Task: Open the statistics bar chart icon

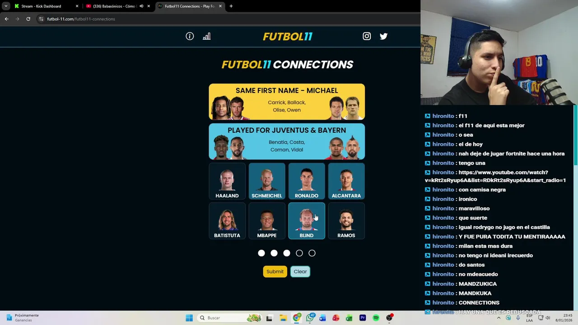Action: click(x=206, y=36)
